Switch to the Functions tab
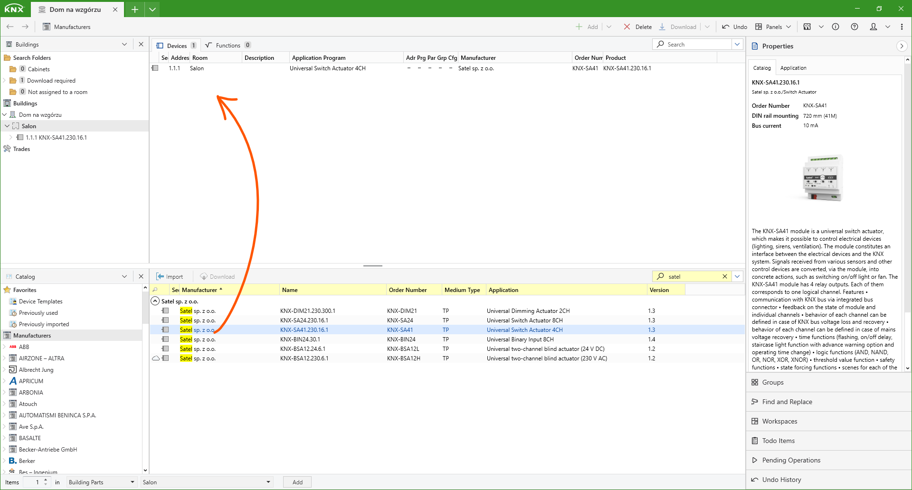912x490 pixels. click(228, 46)
